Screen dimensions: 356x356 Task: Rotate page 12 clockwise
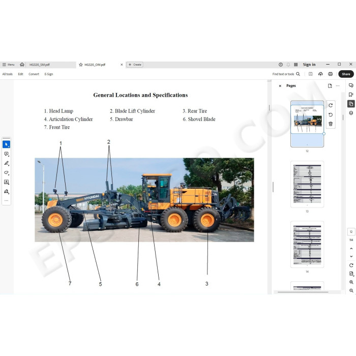click(x=331, y=105)
